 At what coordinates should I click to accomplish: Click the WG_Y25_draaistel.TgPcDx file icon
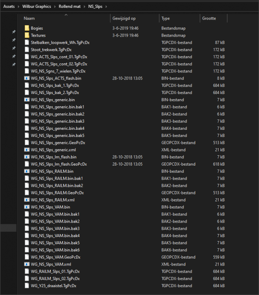(27, 286)
